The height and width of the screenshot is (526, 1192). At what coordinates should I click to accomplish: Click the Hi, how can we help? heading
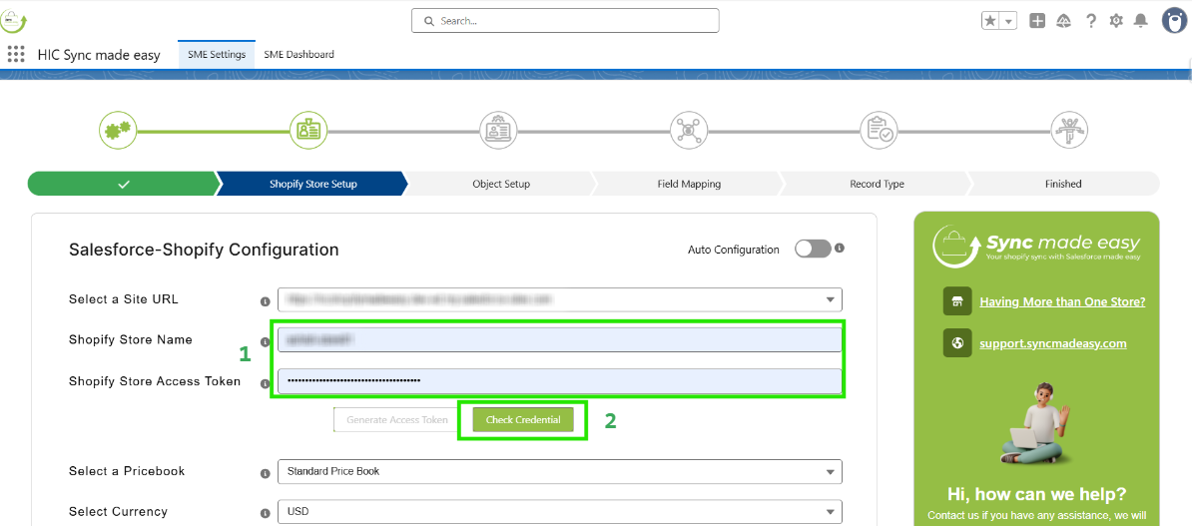coord(1037,494)
